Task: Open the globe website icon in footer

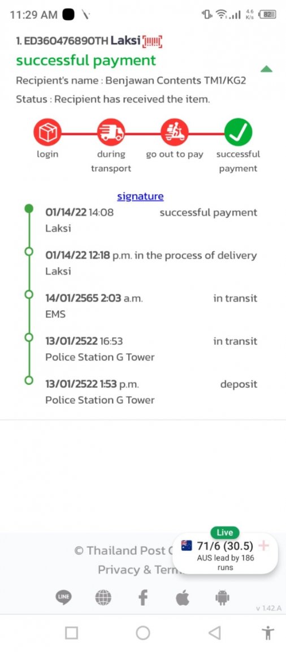Action: 103,598
